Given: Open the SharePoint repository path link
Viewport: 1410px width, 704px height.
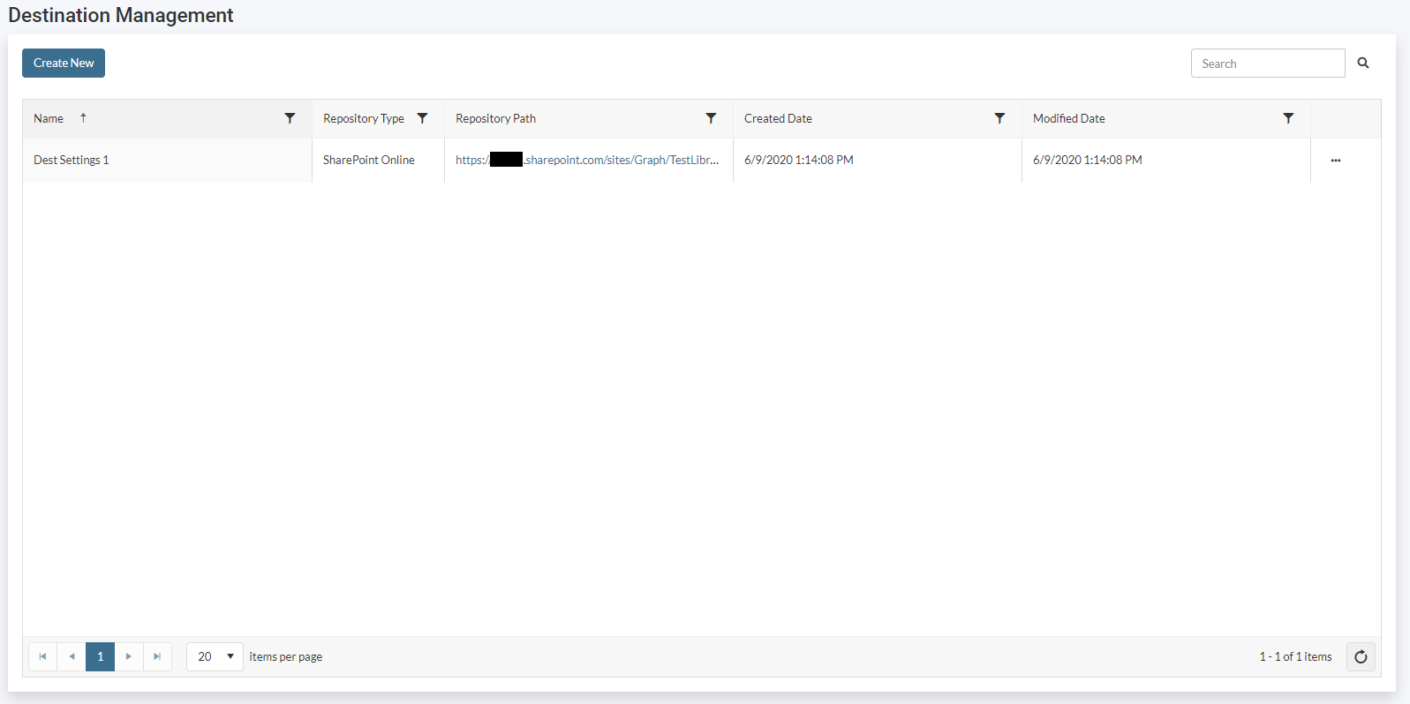Looking at the screenshot, I should 587,160.
